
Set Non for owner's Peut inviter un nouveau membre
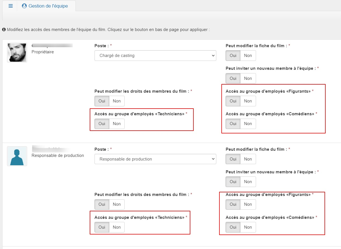[x=248, y=78]
